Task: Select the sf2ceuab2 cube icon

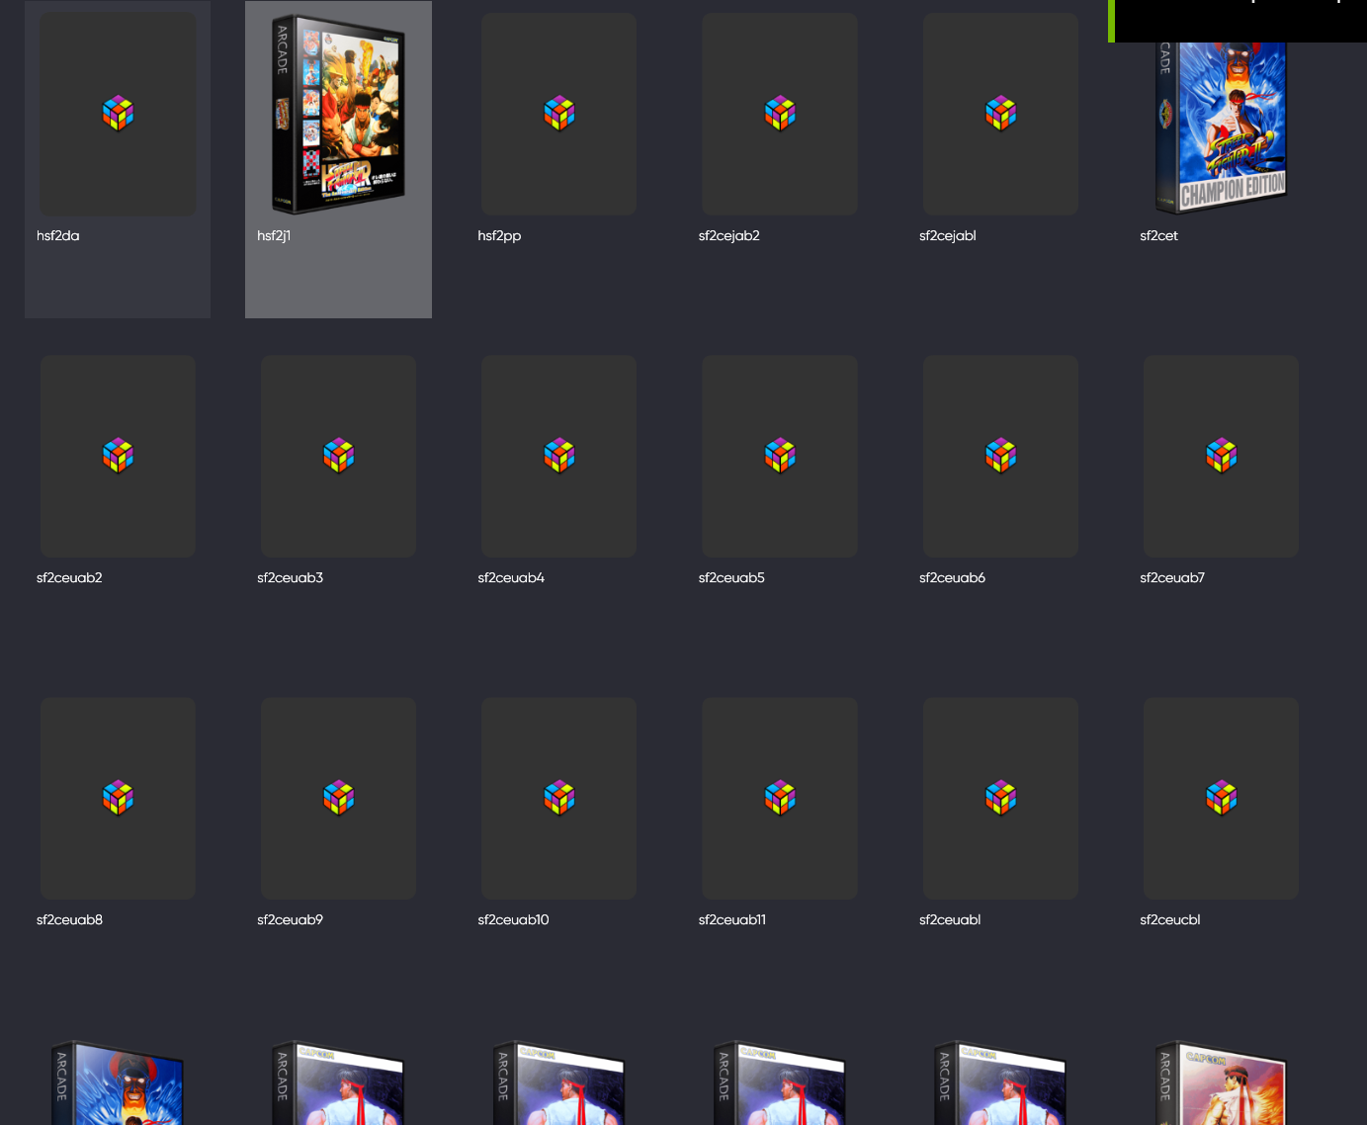Action: click(x=118, y=456)
